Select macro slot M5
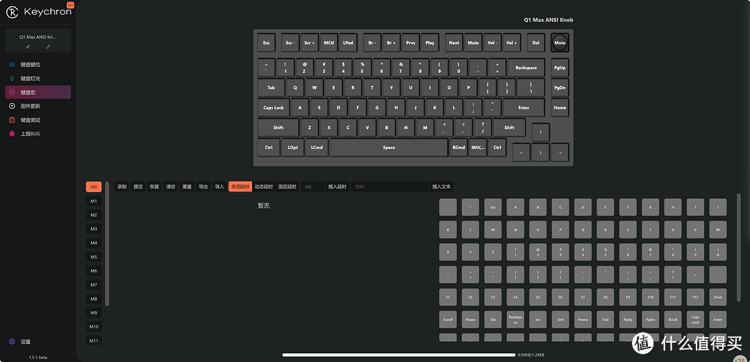The image size is (750, 362). (94, 257)
